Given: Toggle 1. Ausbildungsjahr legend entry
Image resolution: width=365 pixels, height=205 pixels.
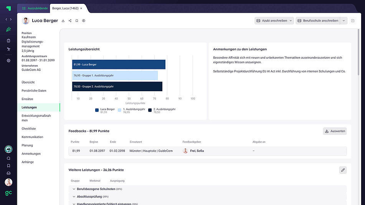Looking at the screenshot, I should (131, 110).
